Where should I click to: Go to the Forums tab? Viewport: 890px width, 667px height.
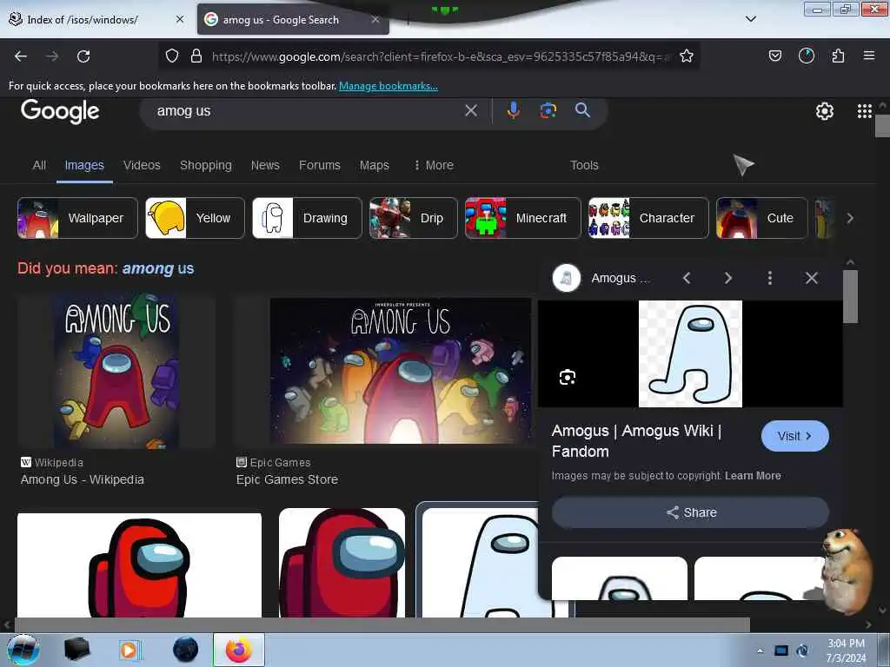tap(320, 165)
